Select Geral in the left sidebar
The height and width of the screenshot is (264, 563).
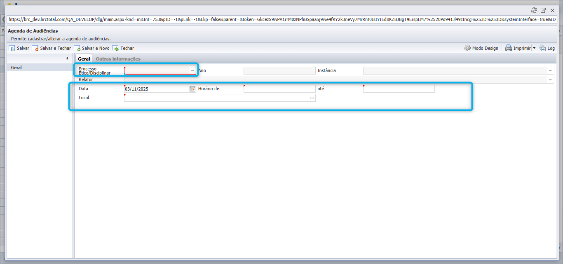(40, 68)
